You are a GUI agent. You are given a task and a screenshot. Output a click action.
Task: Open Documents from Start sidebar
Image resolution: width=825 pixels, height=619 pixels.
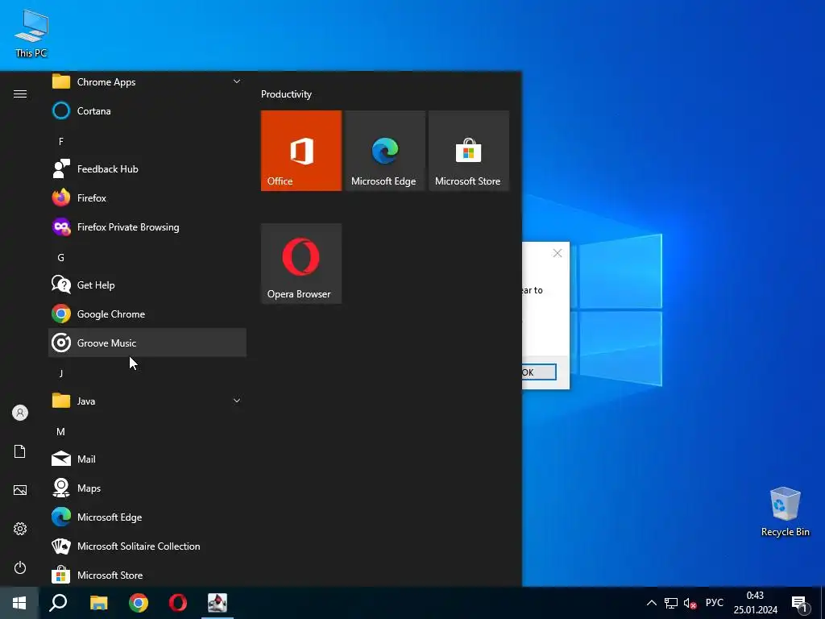[x=20, y=451]
